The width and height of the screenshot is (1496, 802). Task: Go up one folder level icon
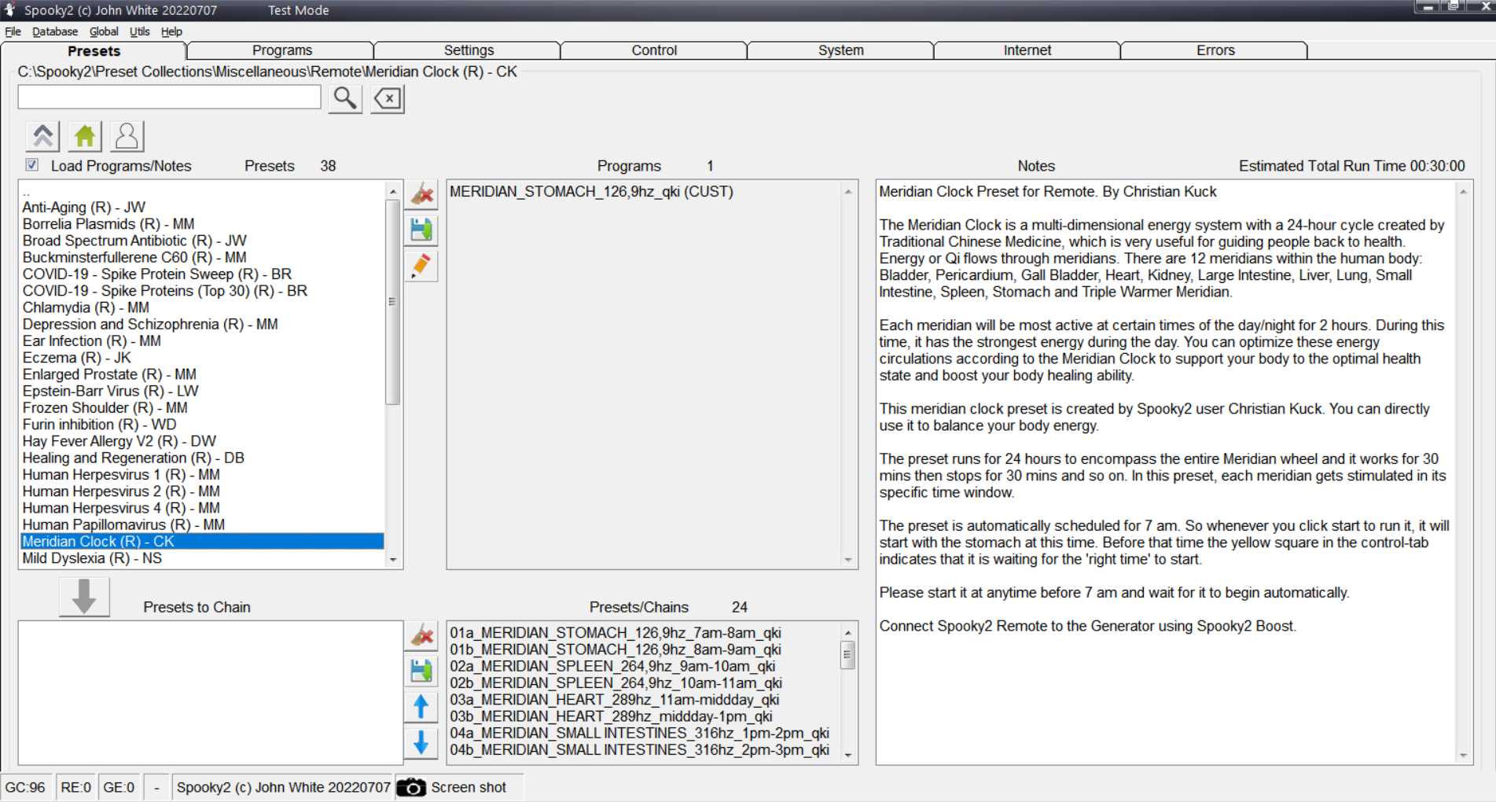pyautogui.click(x=42, y=136)
